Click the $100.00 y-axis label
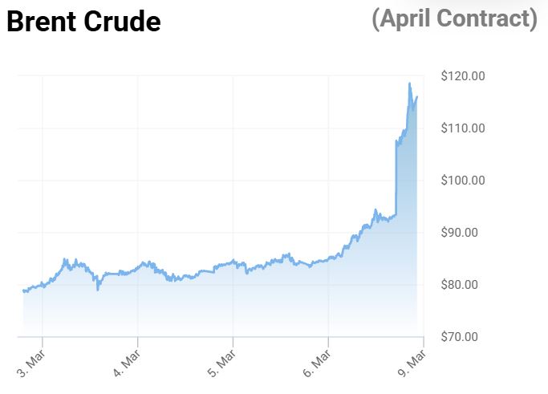The height and width of the screenshot is (394, 548). click(x=463, y=181)
